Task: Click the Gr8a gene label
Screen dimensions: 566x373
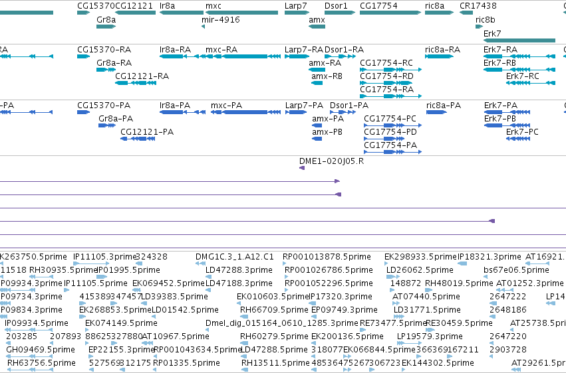Action: (x=106, y=19)
